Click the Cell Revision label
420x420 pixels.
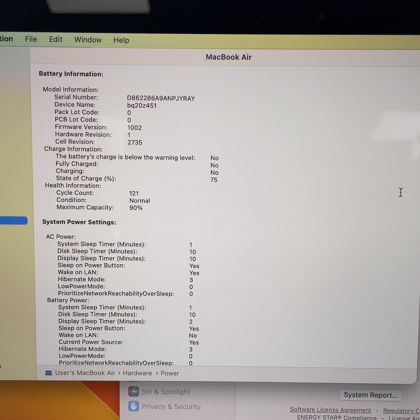[75, 141]
